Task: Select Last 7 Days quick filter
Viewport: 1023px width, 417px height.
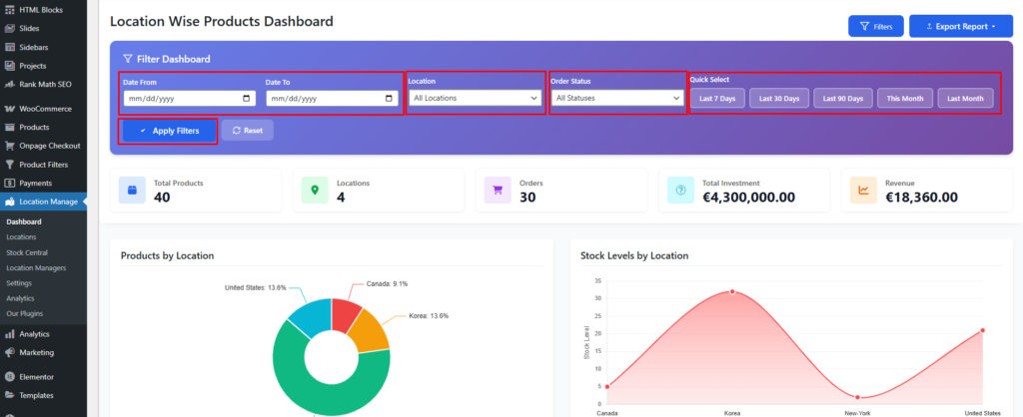Action: [716, 98]
